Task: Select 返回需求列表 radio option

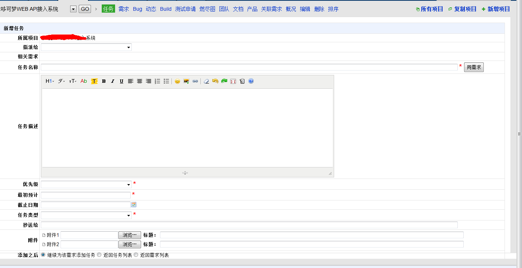Action: click(136, 255)
